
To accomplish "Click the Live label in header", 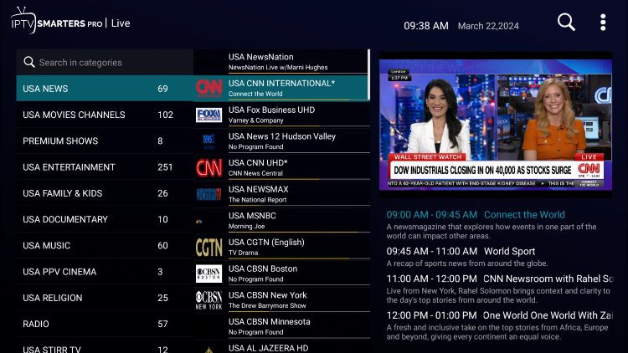I will pyautogui.click(x=121, y=23).
